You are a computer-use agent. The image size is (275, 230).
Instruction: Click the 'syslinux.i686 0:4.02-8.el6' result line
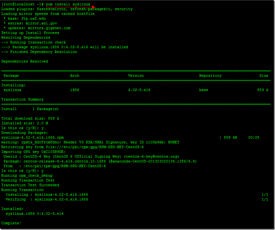(x=35, y=214)
